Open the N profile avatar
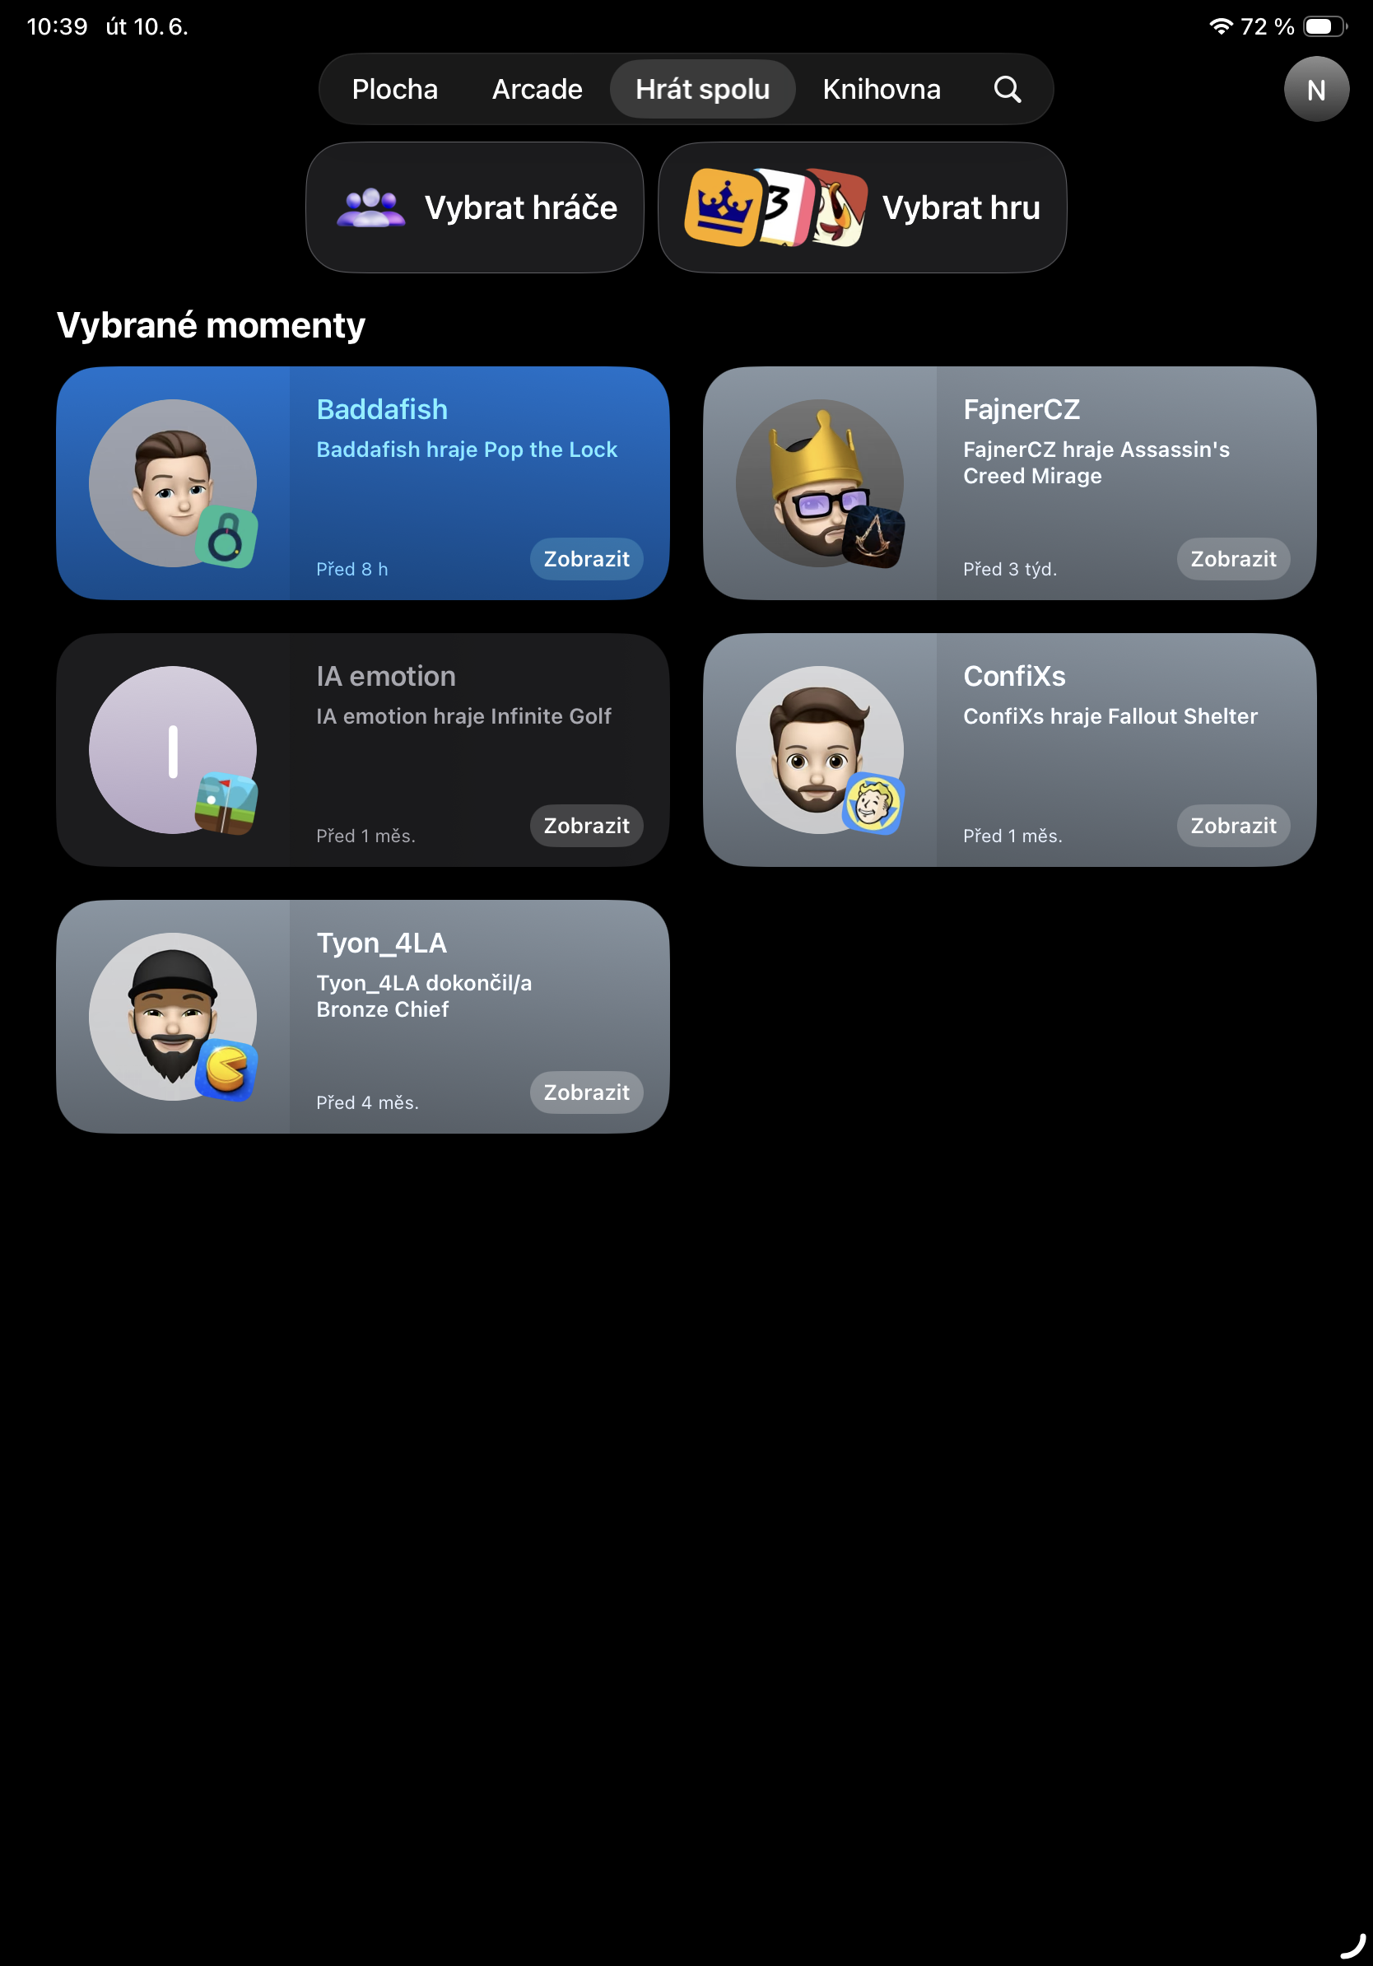1373x1966 pixels. (x=1315, y=89)
